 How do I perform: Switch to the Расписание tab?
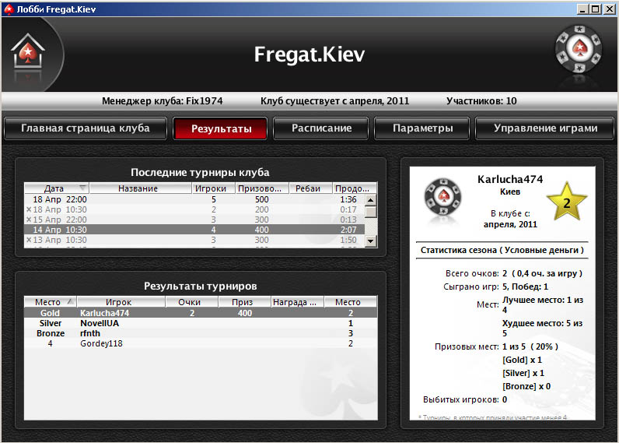[321, 128]
